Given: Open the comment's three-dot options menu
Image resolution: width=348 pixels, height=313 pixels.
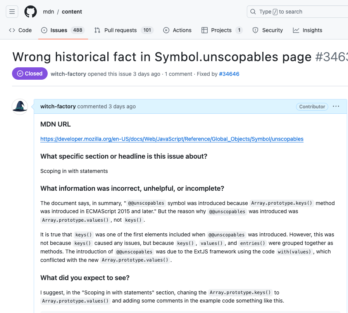Looking at the screenshot, I should [x=336, y=106].
